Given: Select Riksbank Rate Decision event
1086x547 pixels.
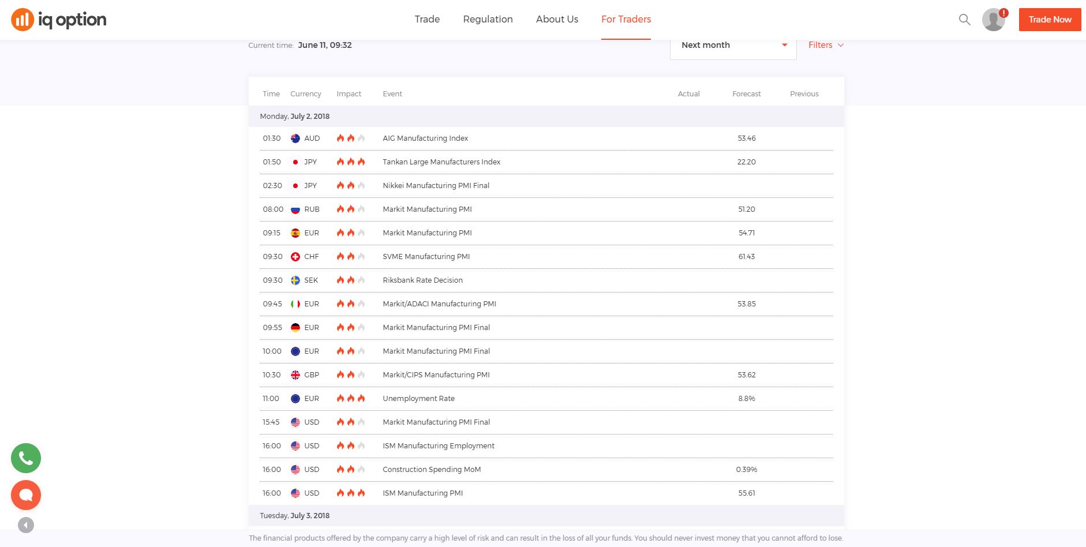Looking at the screenshot, I should pos(423,280).
